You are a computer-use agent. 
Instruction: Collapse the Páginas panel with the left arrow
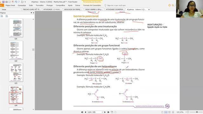pyautogui.click(x=34, y=13)
